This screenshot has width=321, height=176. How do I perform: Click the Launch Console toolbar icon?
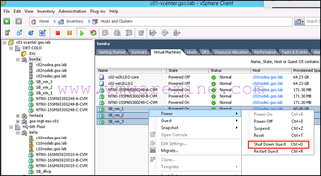click(141, 33)
